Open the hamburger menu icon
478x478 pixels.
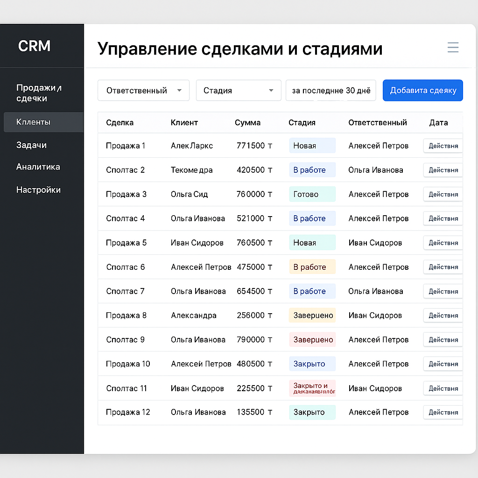[x=453, y=47]
